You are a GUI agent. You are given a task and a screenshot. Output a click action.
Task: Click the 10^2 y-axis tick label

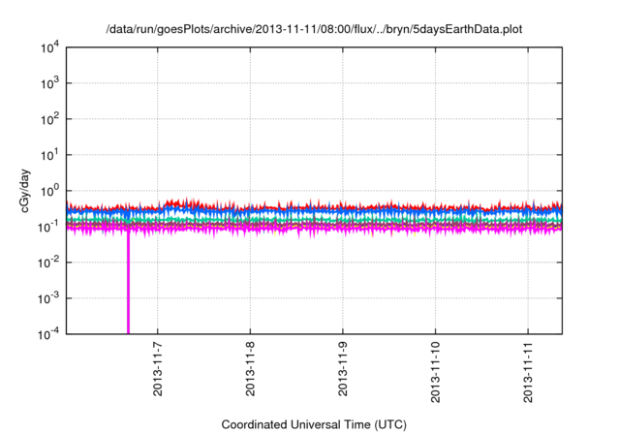(x=49, y=119)
